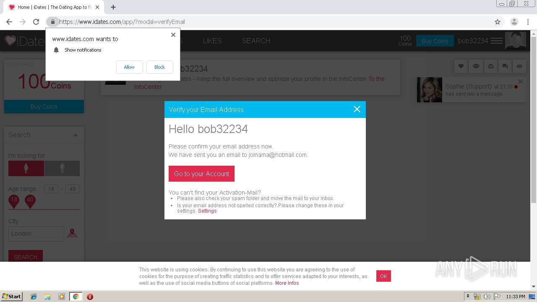Click the maximum age field 40
Screen dimensions: 537x302
[73, 189]
